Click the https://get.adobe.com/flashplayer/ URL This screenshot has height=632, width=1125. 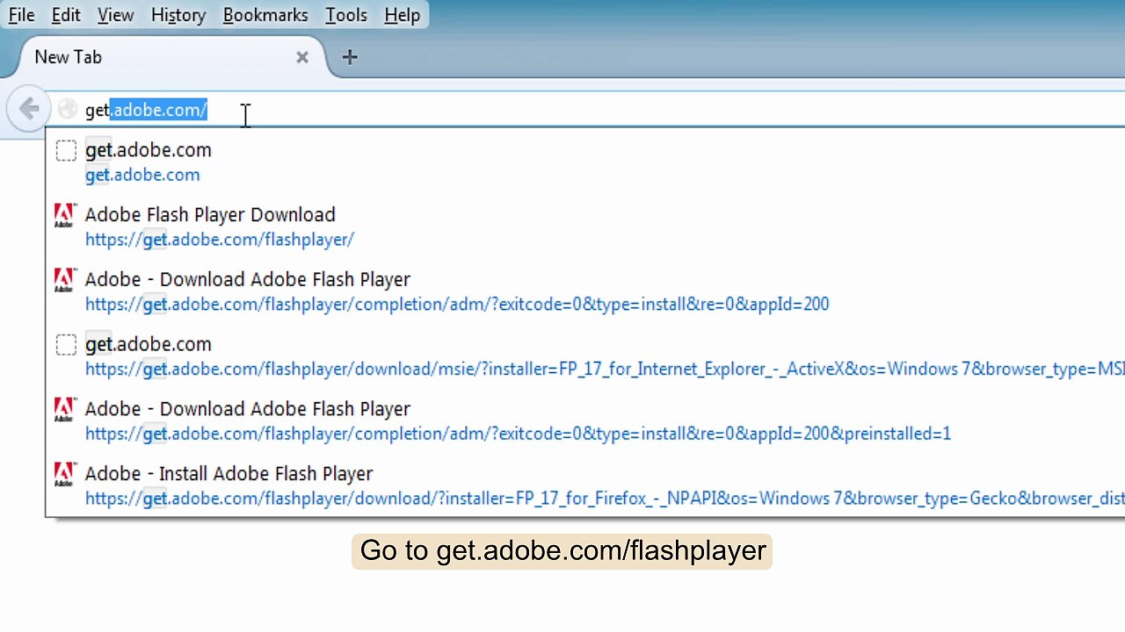(x=220, y=240)
